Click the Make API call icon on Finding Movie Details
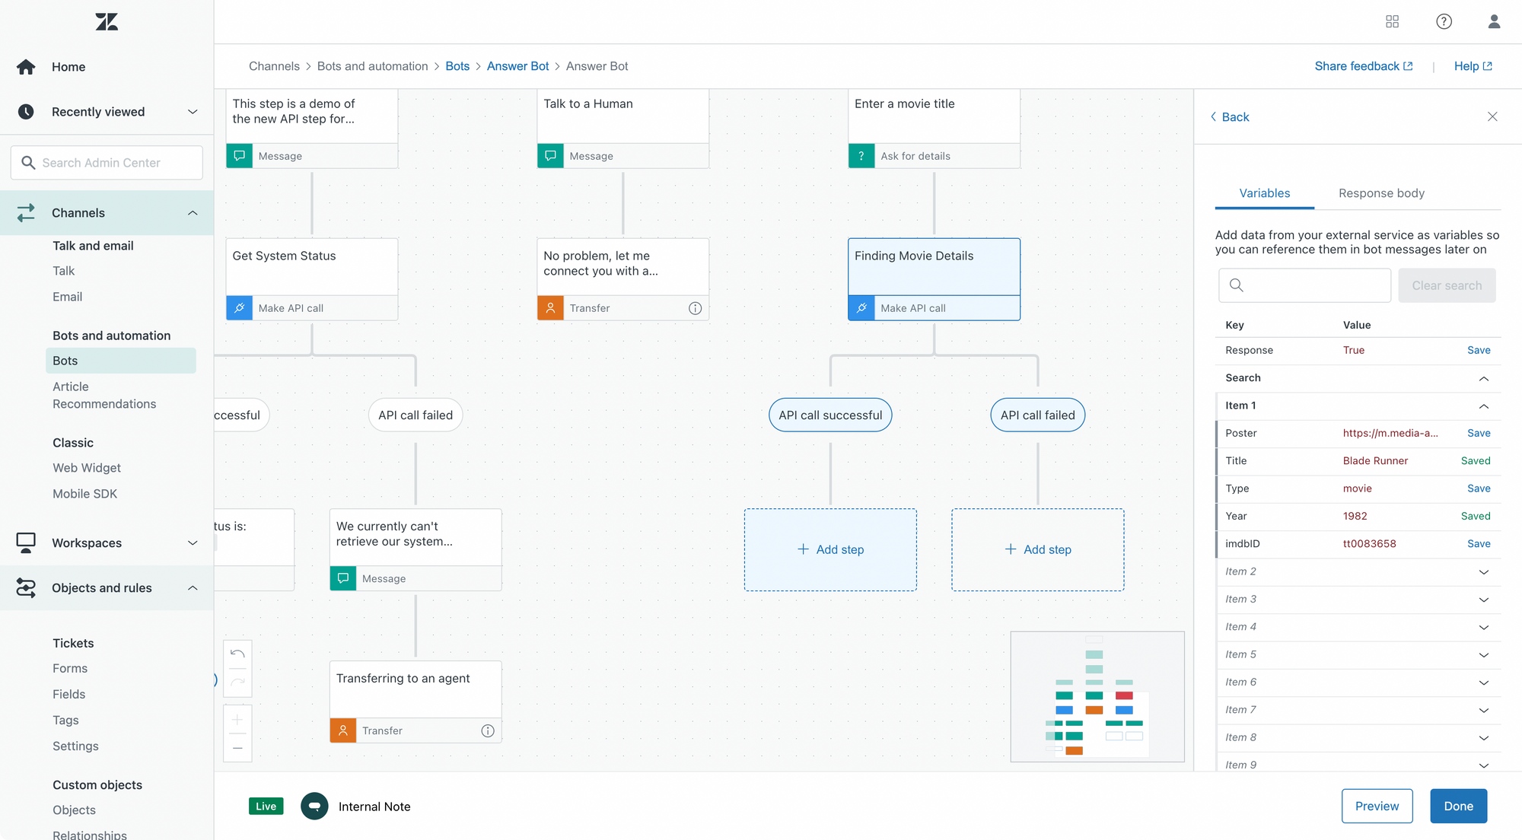The width and height of the screenshot is (1522, 840). pos(861,308)
